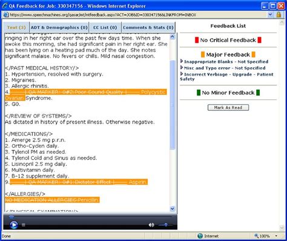The image size is (287, 241).
Task: Click the feedback panel scroll up arrow
Action: (282, 23)
